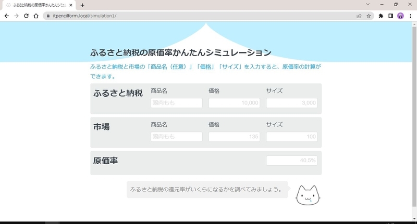Open the browser home page
This screenshot has height=224, width=417.
tap(36, 16)
